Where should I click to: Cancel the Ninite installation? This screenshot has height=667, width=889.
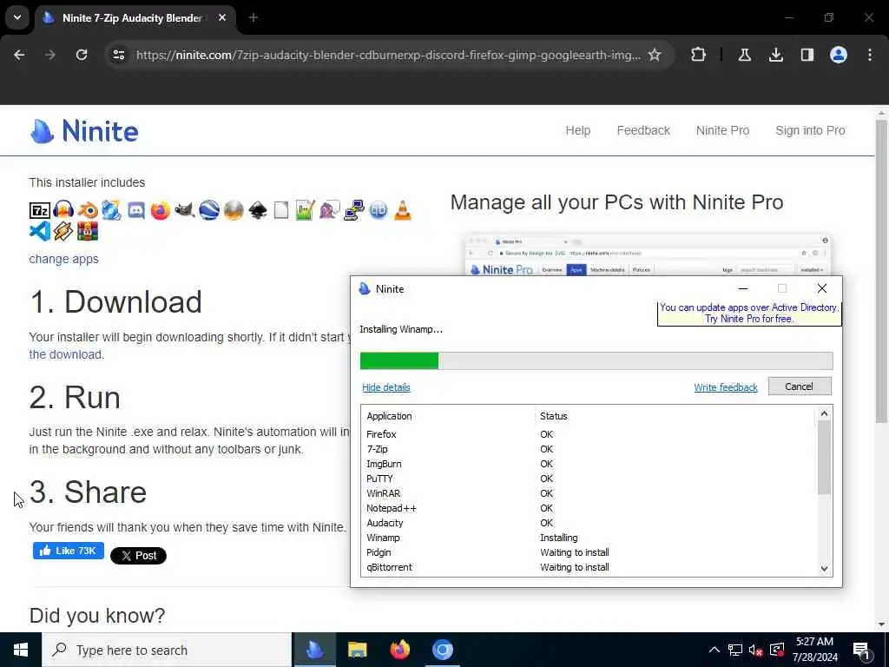(800, 386)
